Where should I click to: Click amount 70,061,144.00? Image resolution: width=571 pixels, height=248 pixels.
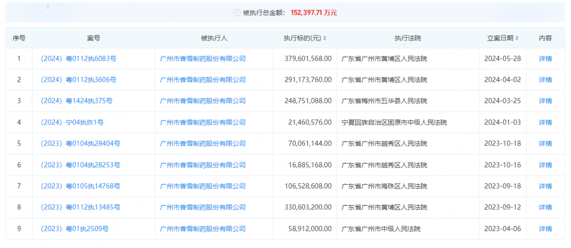point(311,144)
